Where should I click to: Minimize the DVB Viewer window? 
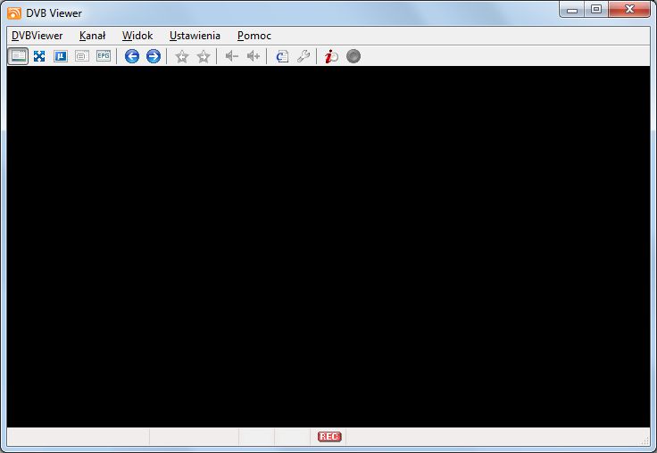(x=572, y=9)
